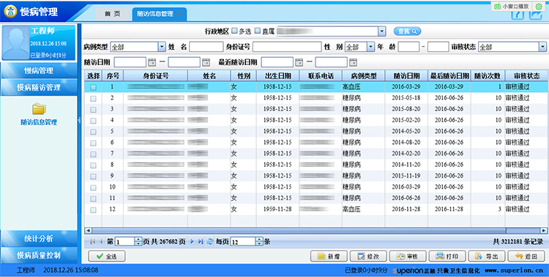This screenshot has height=277, width=549.
Task: Tick the checkbox for row 1
Action: coord(93,88)
